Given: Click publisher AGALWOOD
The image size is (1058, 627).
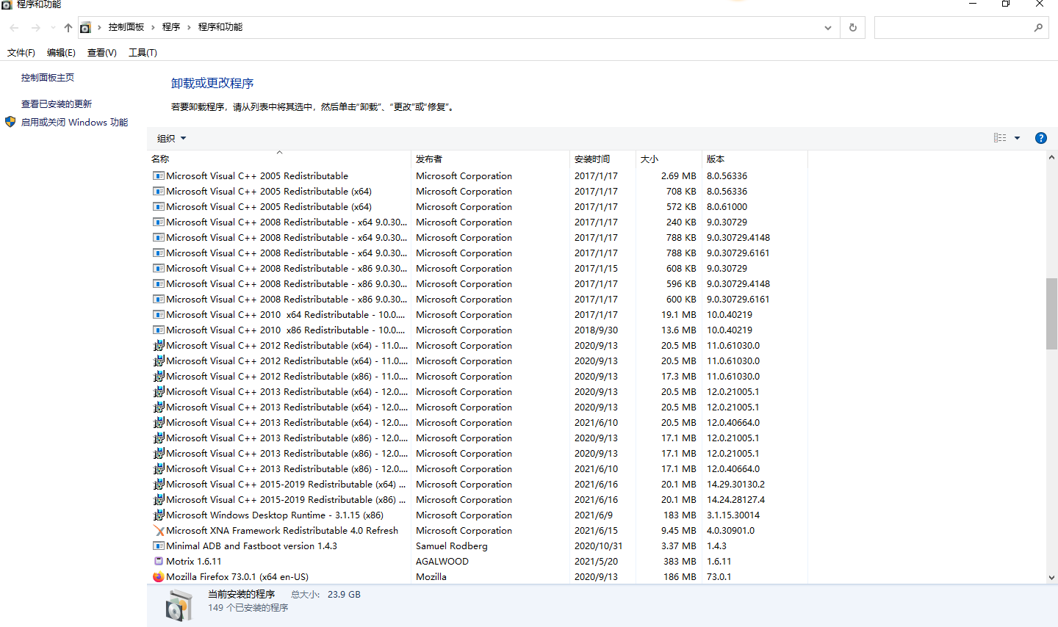Looking at the screenshot, I should (x=442, y=561).
